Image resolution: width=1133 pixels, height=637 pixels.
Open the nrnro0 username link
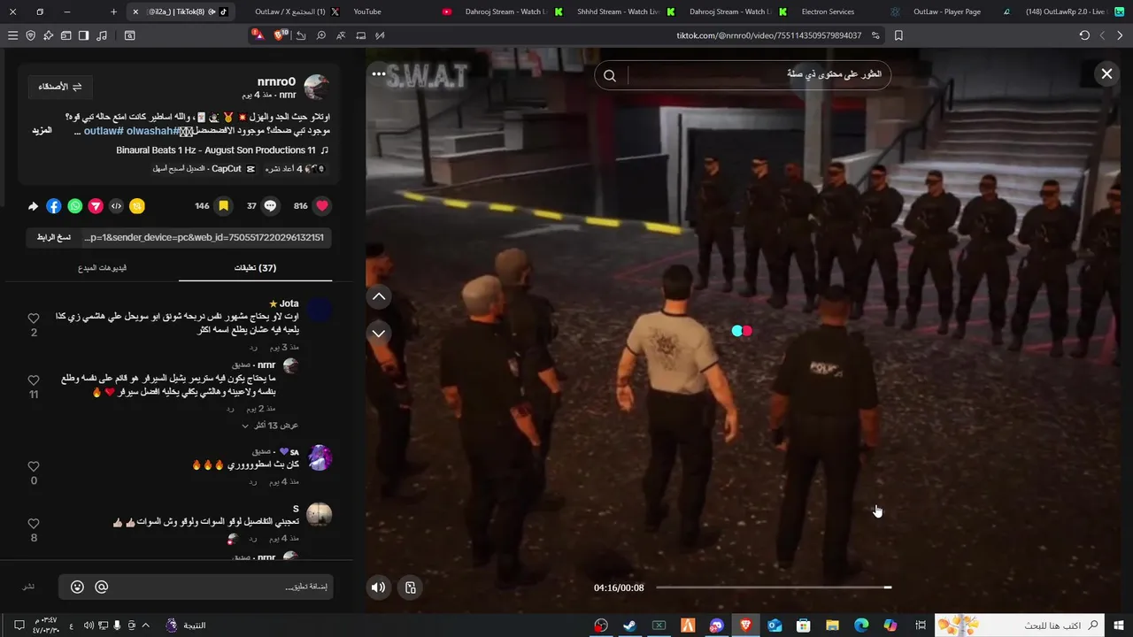coord(276,81)
